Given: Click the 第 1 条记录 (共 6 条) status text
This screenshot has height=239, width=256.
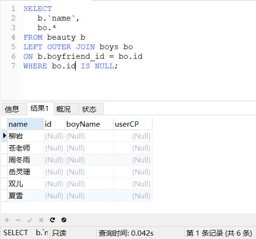Looking at the screenshot, I should [x=219, y=233].
